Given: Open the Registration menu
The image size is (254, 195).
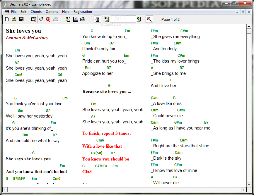Looking at the screenshot, I should pos(83,12).
